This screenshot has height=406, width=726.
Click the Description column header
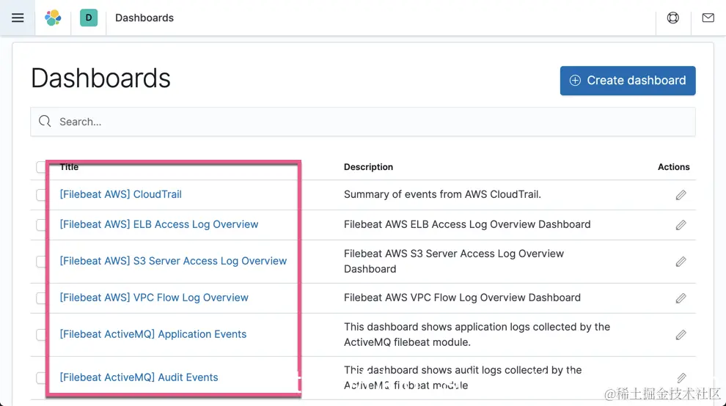tap(368, 167)
